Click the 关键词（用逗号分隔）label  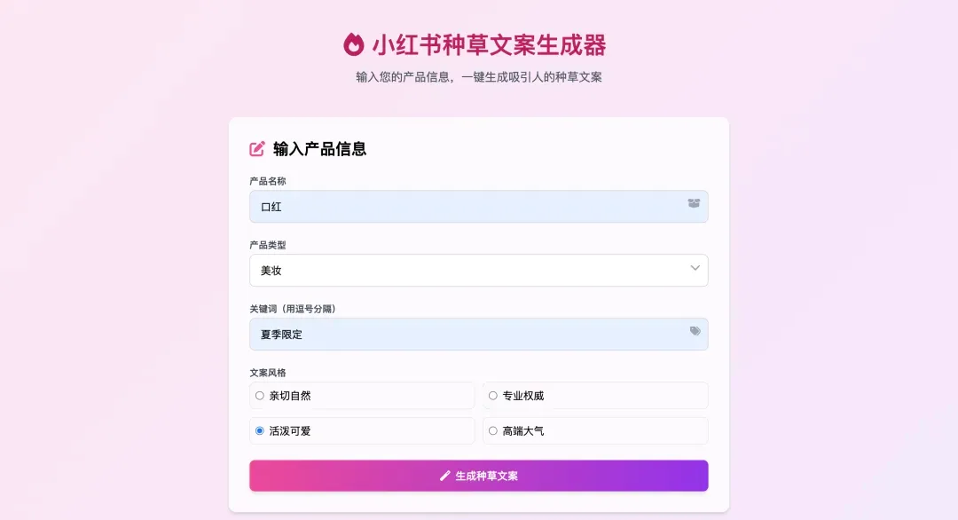pyautogui.click(x=293, y=309)
